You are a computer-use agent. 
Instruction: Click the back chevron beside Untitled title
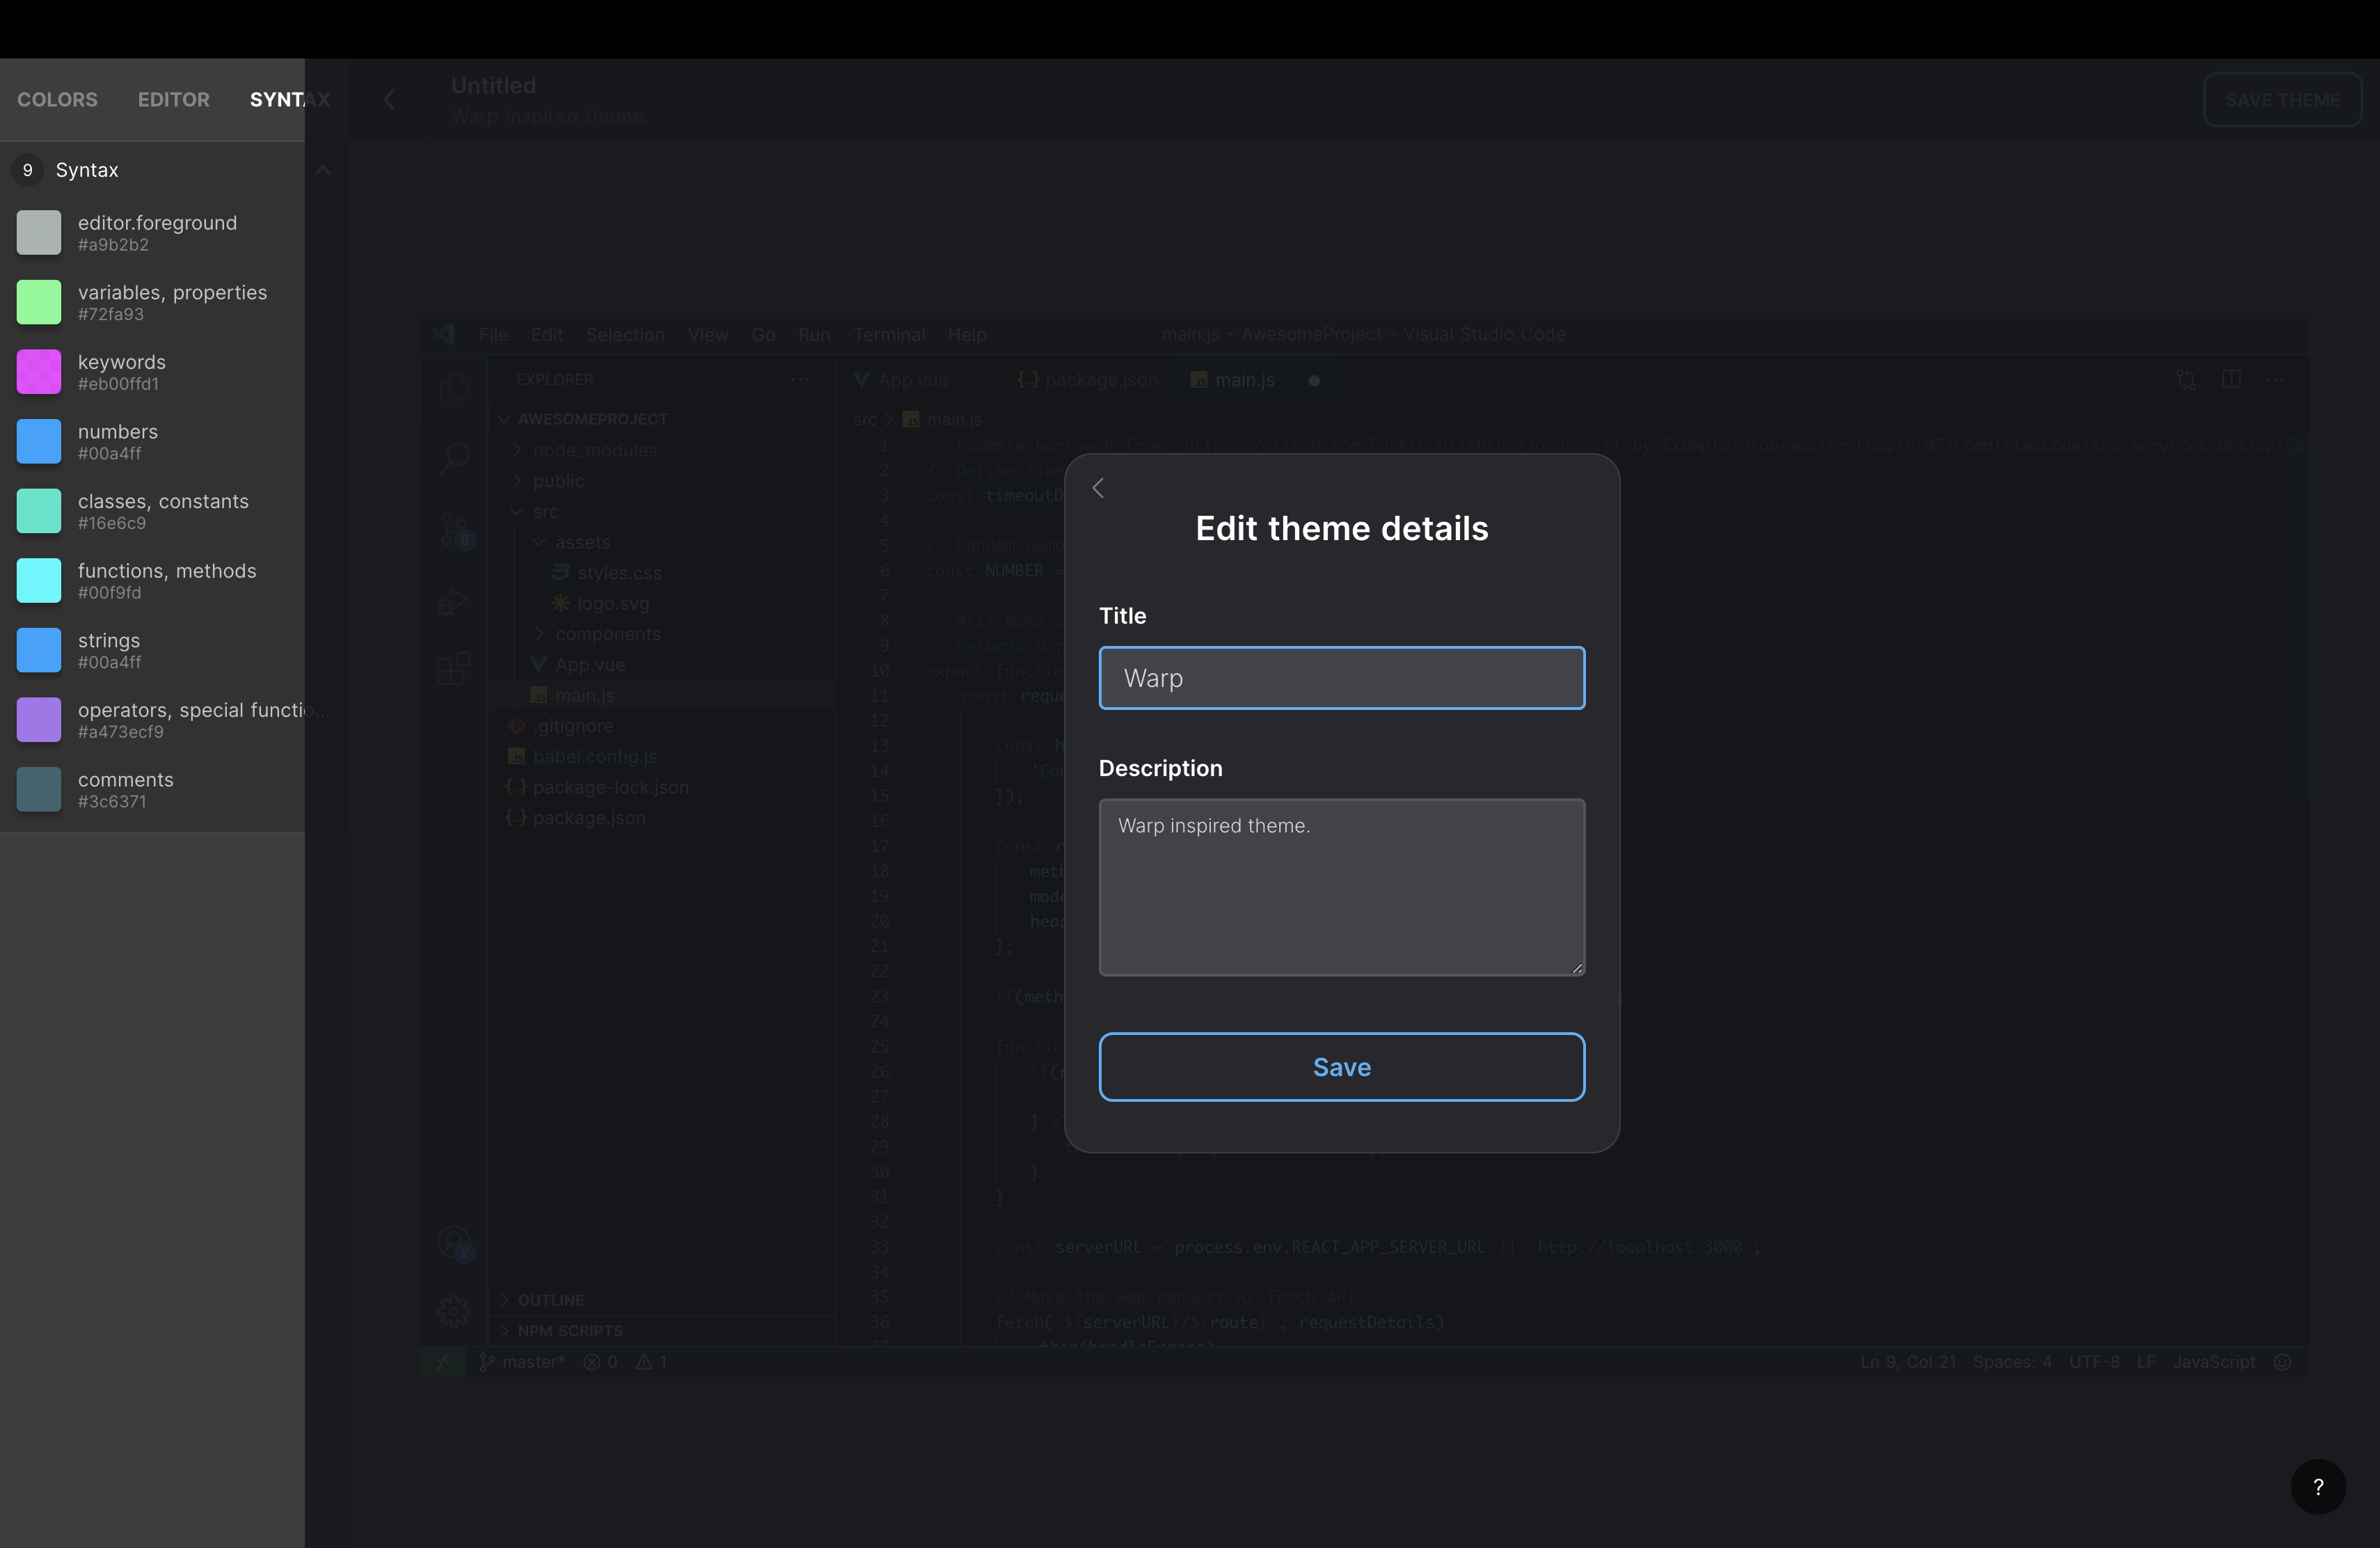390,99
